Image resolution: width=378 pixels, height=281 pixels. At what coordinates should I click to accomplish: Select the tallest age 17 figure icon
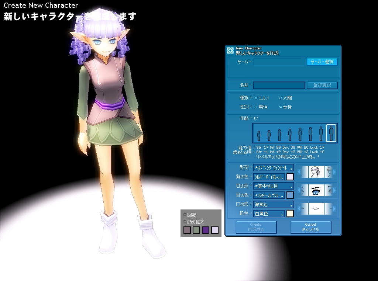click(x=331, y=133)
